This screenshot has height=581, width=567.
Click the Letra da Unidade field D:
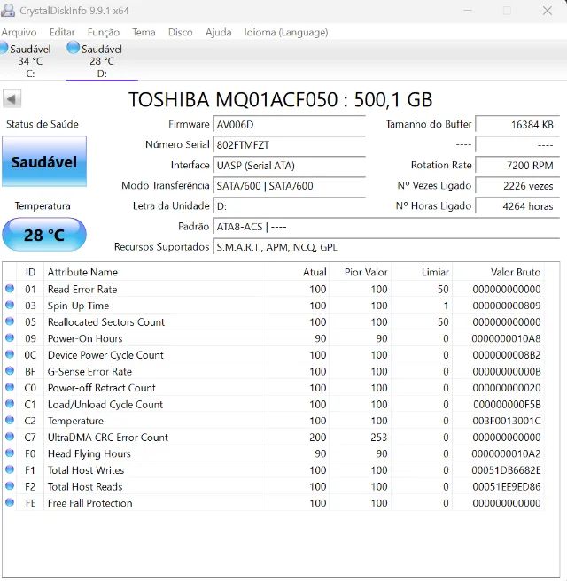point(290,206)
